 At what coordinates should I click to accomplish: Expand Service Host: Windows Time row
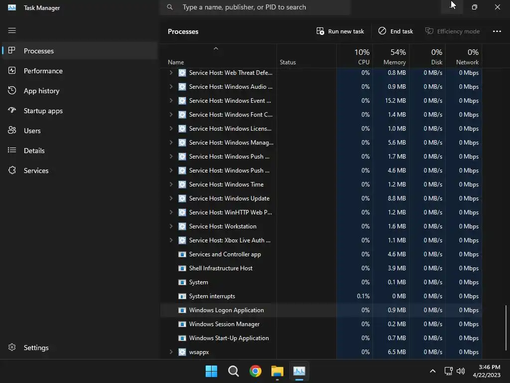171,185
